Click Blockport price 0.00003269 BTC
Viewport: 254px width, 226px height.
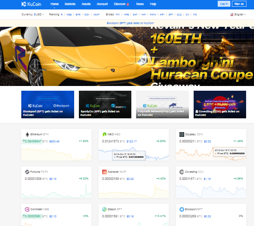click(191, 216)
